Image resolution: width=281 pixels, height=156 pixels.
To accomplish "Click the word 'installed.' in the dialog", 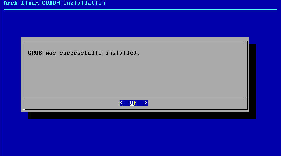I will pyautogui.click(x=123, y=53).
